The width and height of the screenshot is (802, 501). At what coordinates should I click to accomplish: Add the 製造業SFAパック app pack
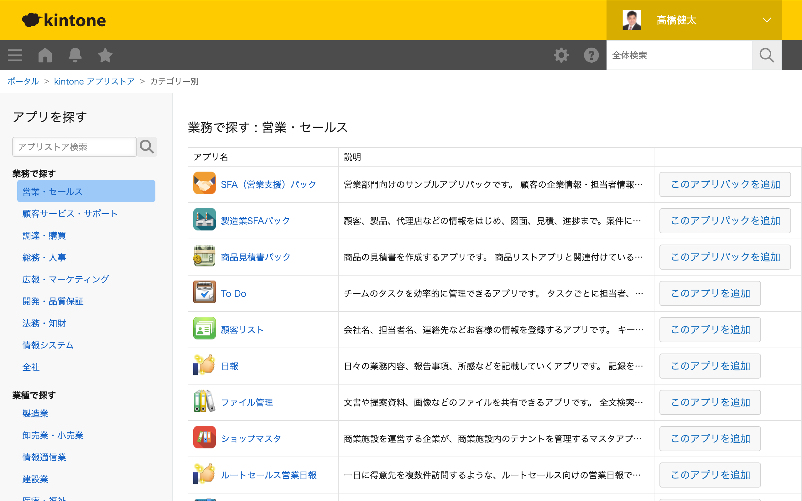click(x=725, y=221)
